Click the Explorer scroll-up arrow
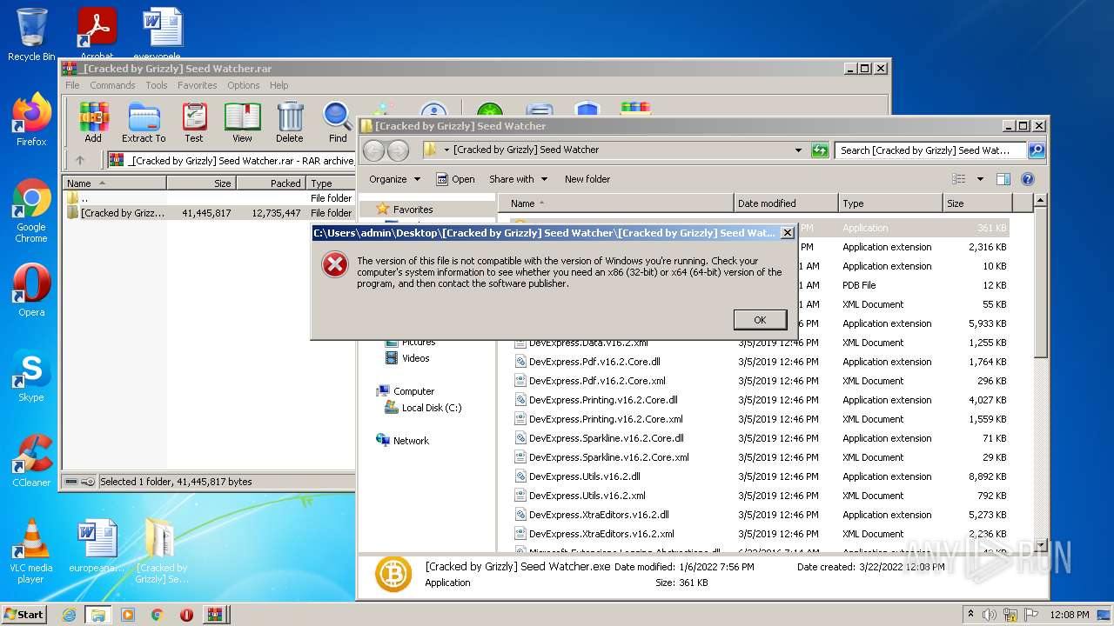The width and height of the screenshot is (1114, 626). 1041,202
